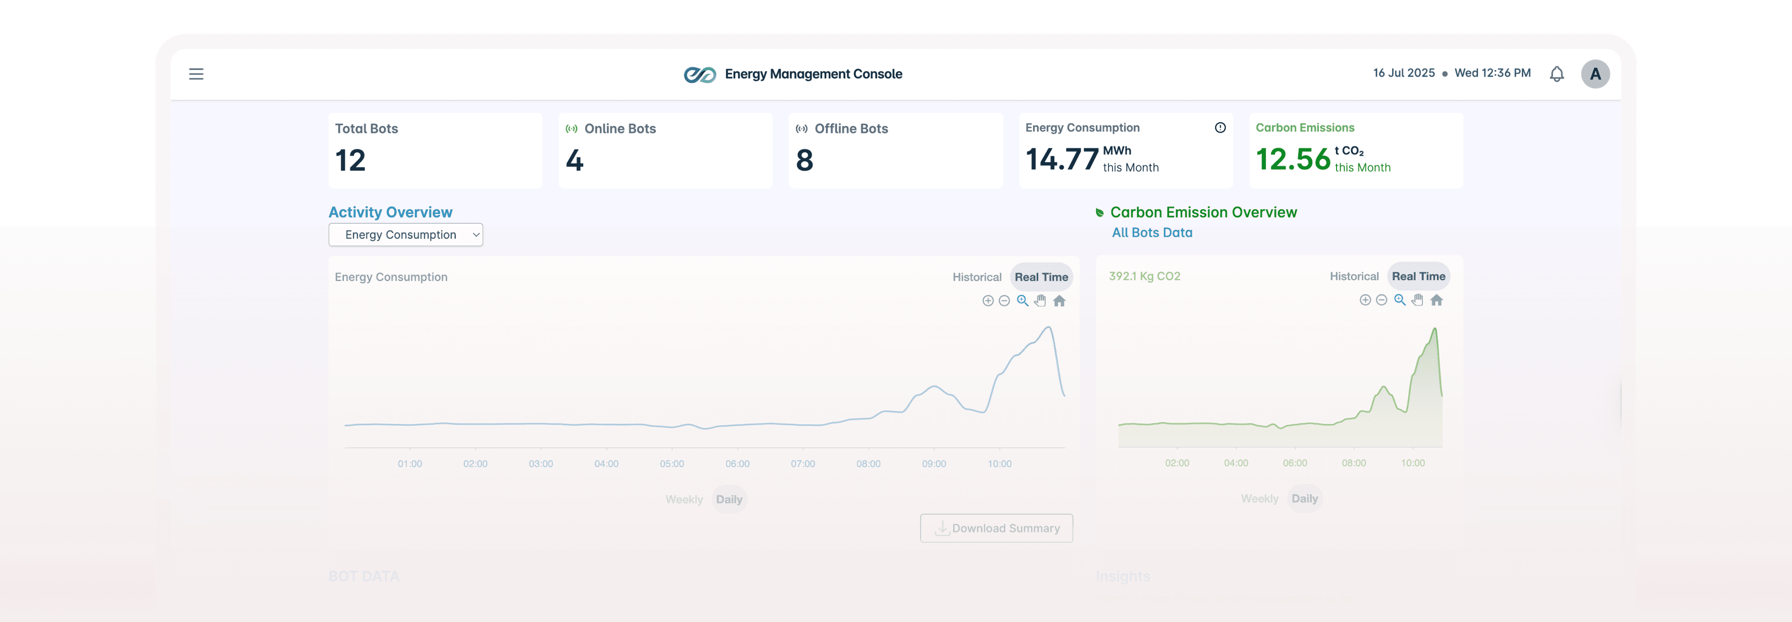This screenshot has width=1792, height=622.
Task: Switch energy chart to Historical
Action: 977,276
